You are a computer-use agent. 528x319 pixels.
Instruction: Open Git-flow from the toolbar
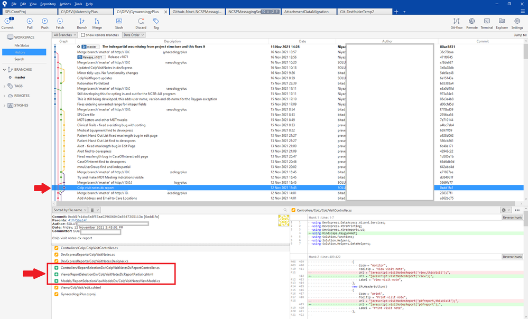(457, 23)
